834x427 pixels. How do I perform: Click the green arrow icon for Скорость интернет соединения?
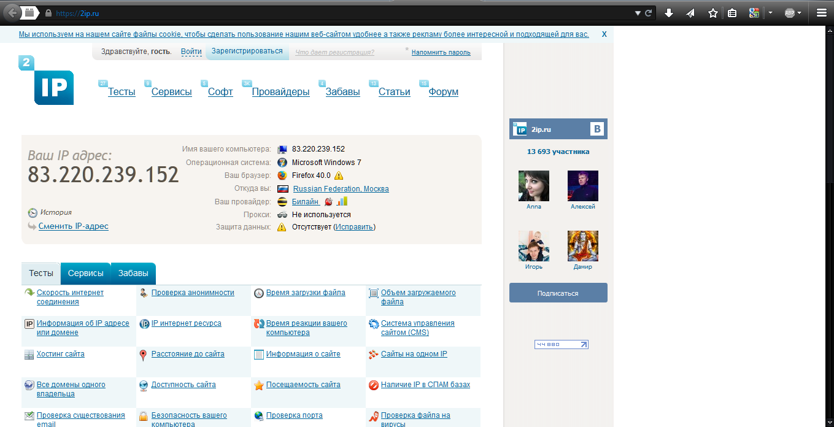pos(29,293)
